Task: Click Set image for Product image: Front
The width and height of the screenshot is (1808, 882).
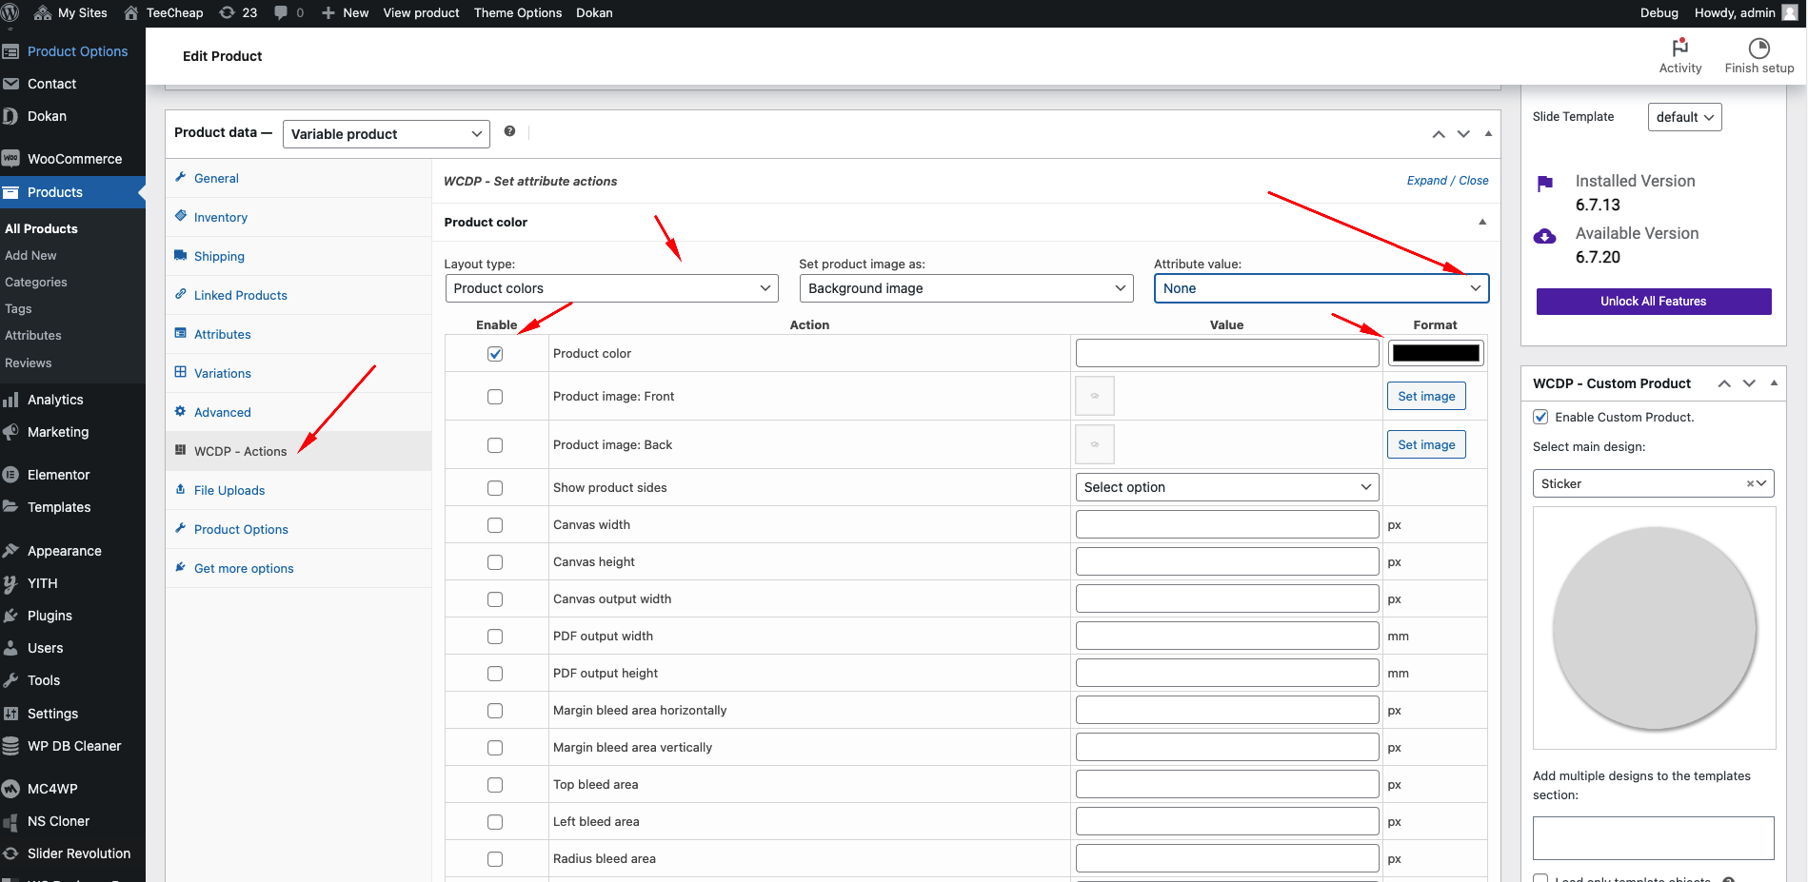Action: (1426, 396)
